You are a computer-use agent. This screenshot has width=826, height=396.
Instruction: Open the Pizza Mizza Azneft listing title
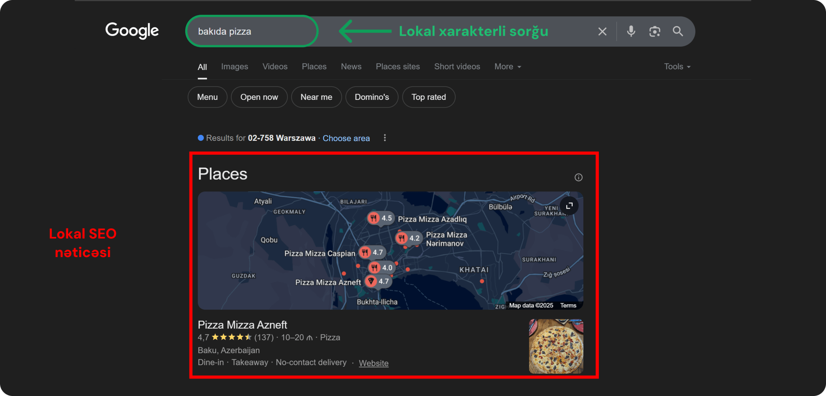click(x=242, y=325)
